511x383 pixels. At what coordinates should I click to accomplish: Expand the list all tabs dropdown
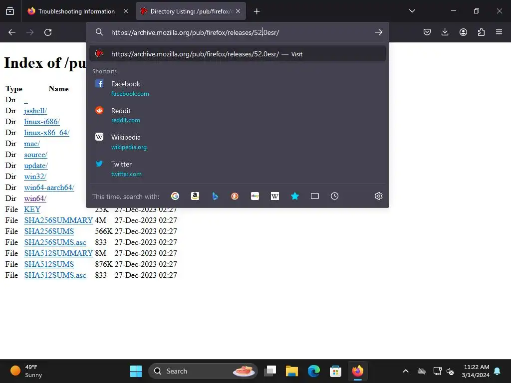[412, 11]
